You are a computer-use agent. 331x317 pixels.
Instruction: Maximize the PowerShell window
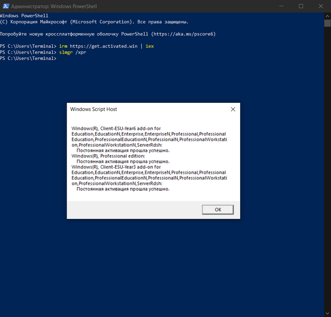tap(301, 6)
